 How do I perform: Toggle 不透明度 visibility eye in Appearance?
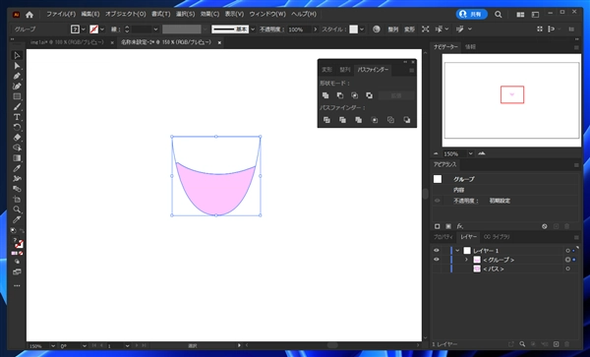(x=437, y=201)
